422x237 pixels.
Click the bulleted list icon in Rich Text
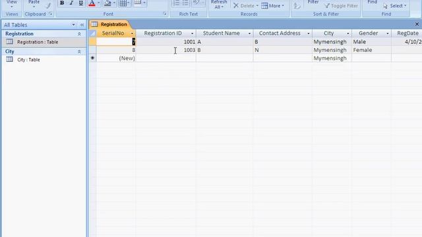tap(185, 3)
